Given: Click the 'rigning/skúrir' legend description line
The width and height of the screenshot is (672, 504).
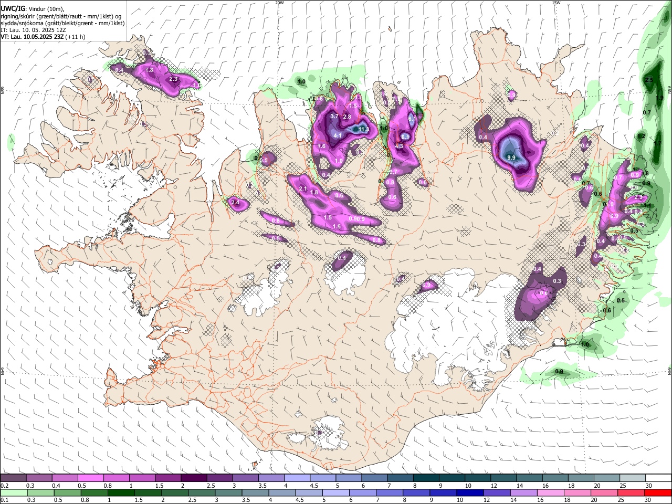Looking at the screenshot, I should coord(61,16).
